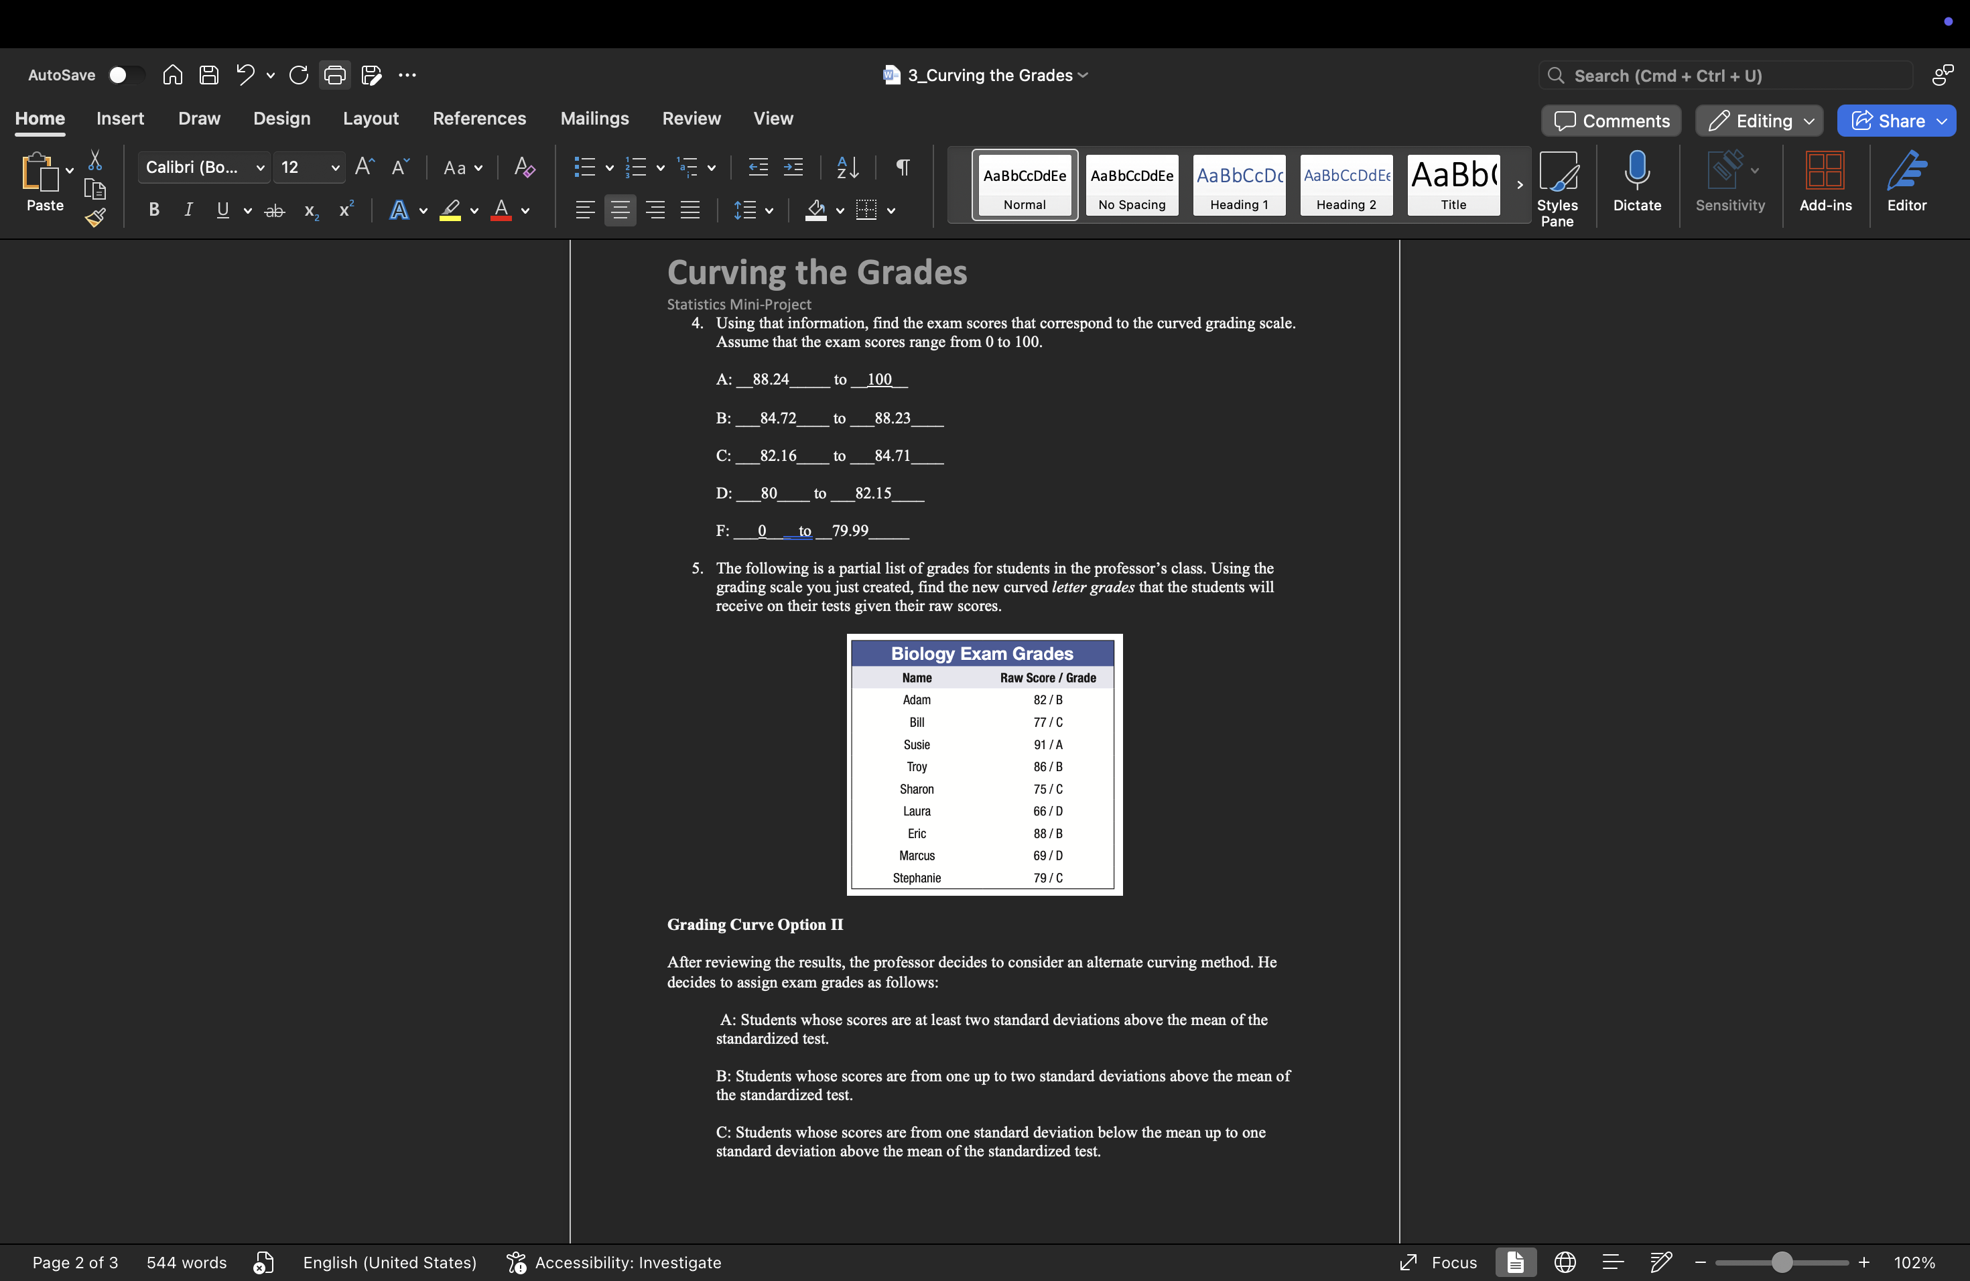Open the Layout ribbon tab
The height and width of the screenshot is (1281, 1970).
(370, 119)
